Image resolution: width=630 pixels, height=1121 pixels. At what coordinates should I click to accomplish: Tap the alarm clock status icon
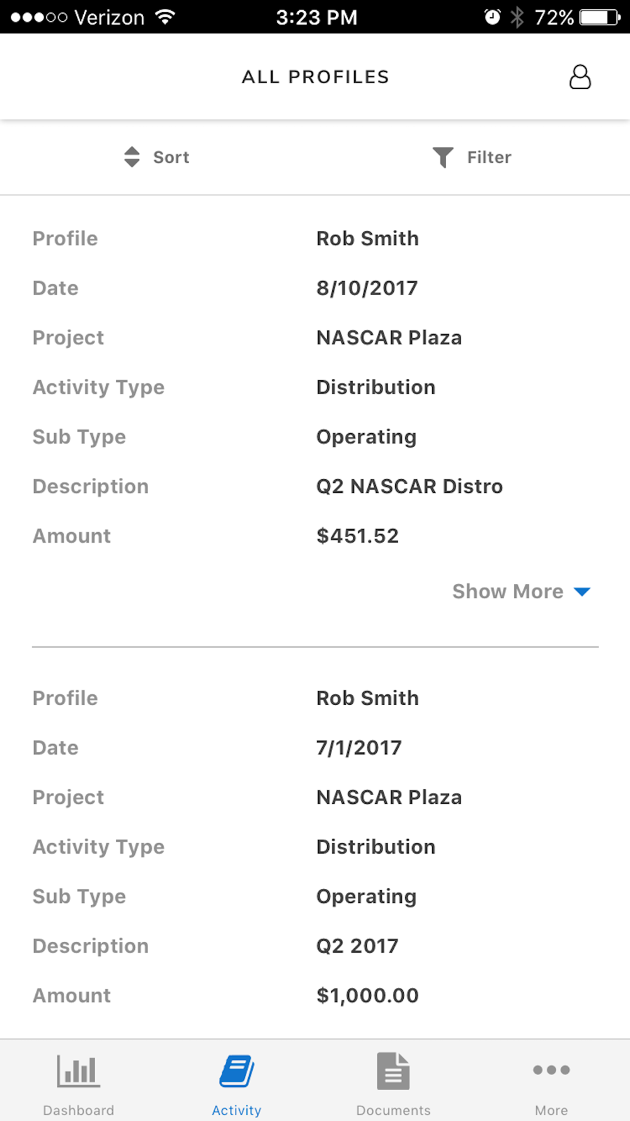492,17
